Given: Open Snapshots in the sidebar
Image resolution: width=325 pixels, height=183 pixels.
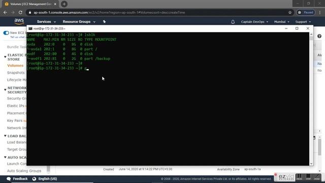Looking at the screenshot, I should point(16,73).
